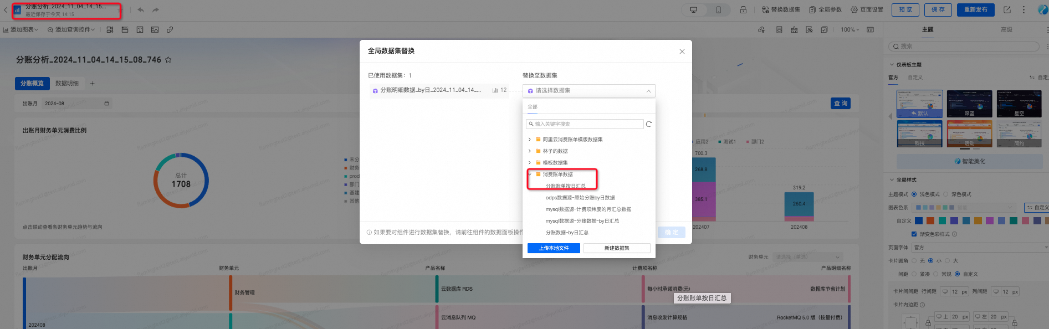Image resolution: width=1049 pixels, height=329 pixels.
Task: Click the 新建数据集 button
Action: [617, 248]
